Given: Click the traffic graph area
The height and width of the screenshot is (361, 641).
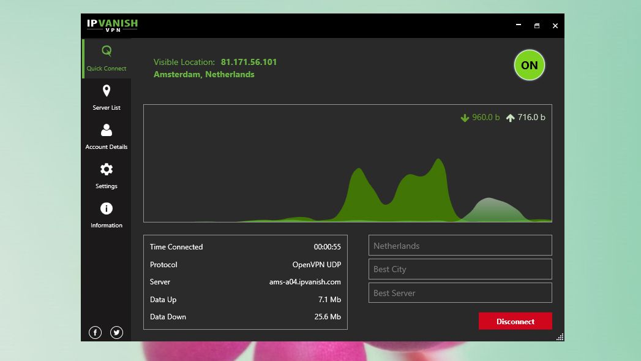Looking at the screenshot, I should coord(348,163).
